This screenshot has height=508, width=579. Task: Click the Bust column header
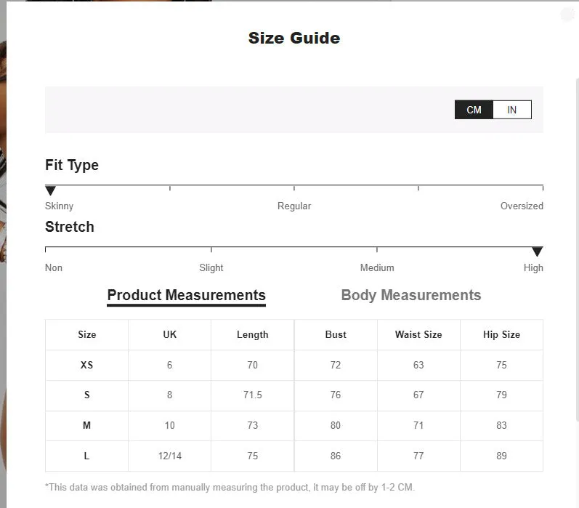click(336, 334)
